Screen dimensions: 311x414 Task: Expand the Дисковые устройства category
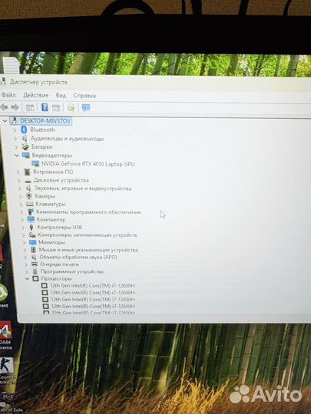point(18,180)
